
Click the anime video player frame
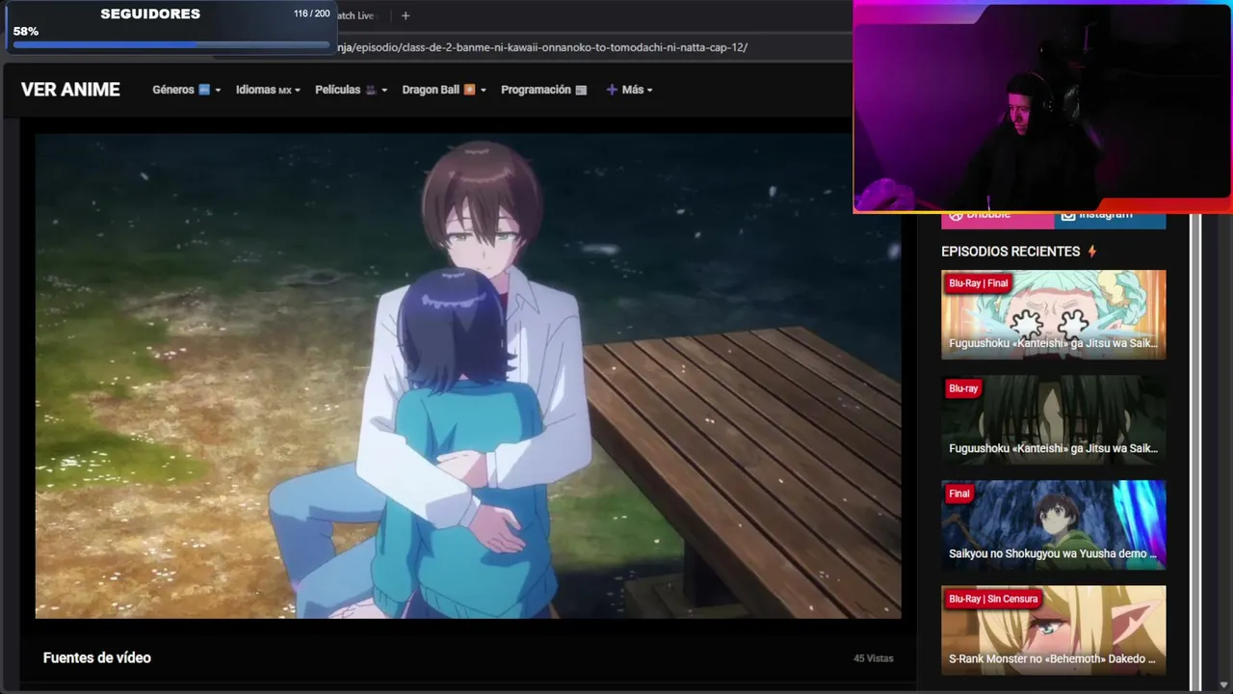[x=468, y=376]
